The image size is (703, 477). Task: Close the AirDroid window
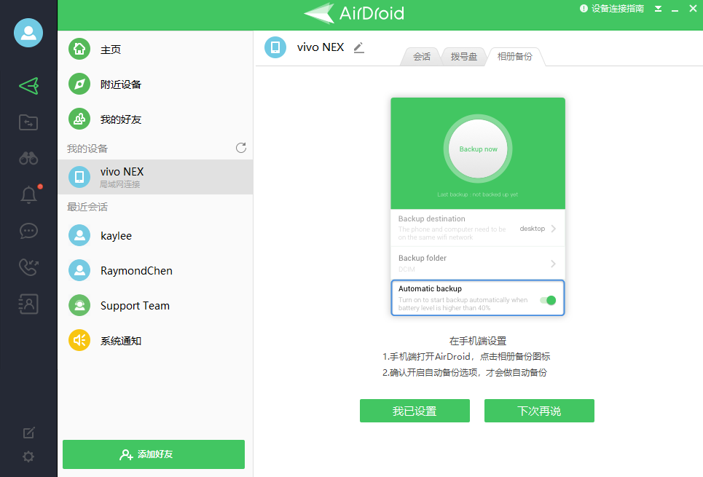click(x=693, y=9)
